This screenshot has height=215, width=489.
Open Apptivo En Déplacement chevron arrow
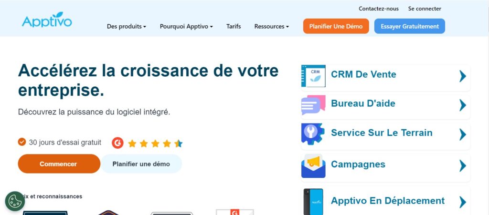462,202
